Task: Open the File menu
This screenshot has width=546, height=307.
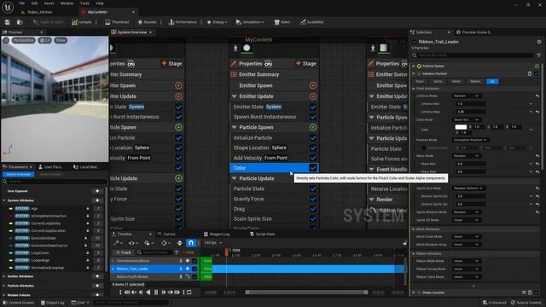Action: click(21, 3)
